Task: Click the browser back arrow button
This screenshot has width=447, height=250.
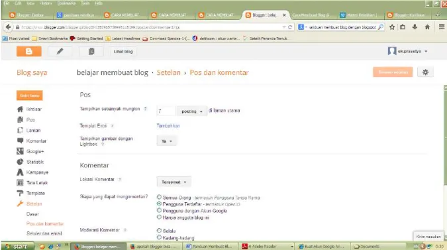Action: tap(8, 27)
